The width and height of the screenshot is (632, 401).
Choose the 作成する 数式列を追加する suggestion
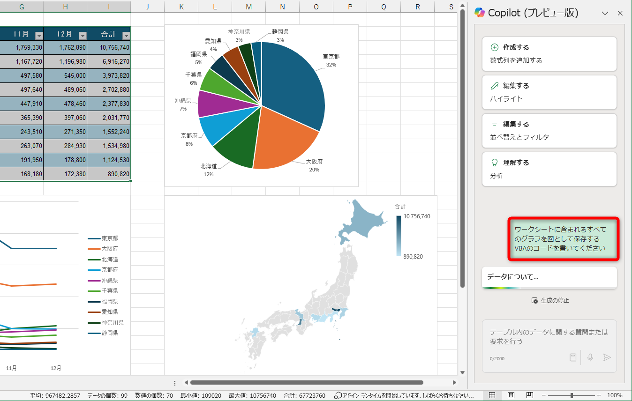click(x=549, y=53)
